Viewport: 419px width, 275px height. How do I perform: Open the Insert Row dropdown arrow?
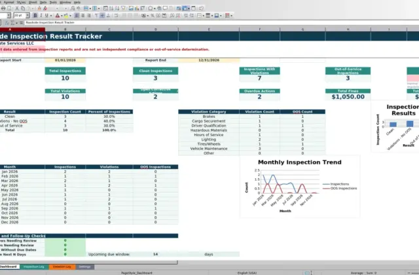[x=90, y=9]
